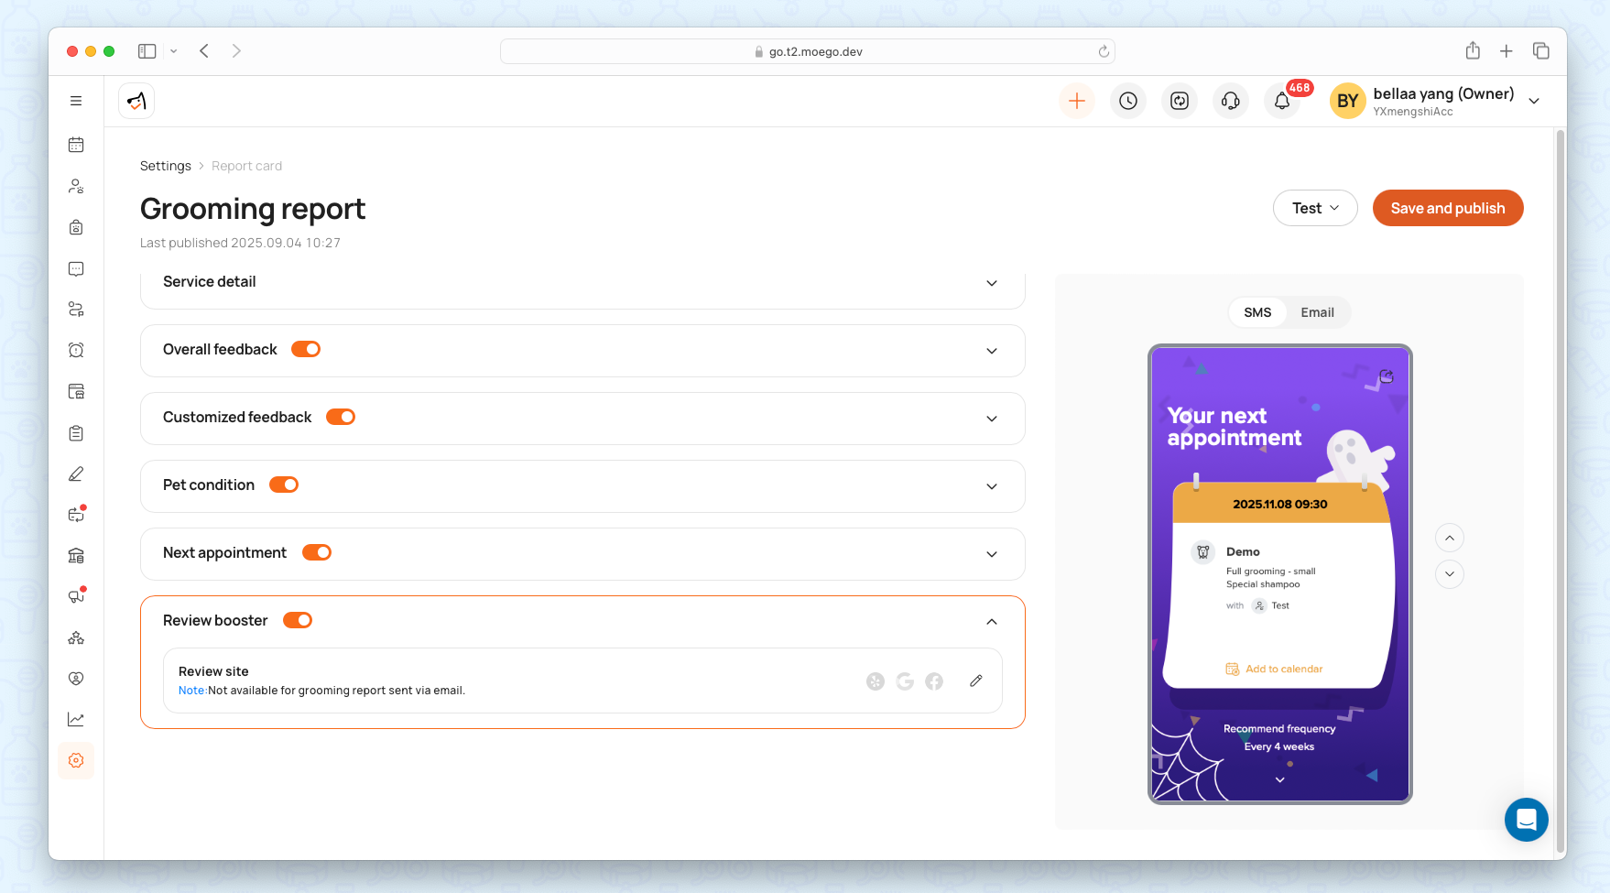Open a new browser tab with plus
Screen dimensions: 1610x893
click(1507, 51)
